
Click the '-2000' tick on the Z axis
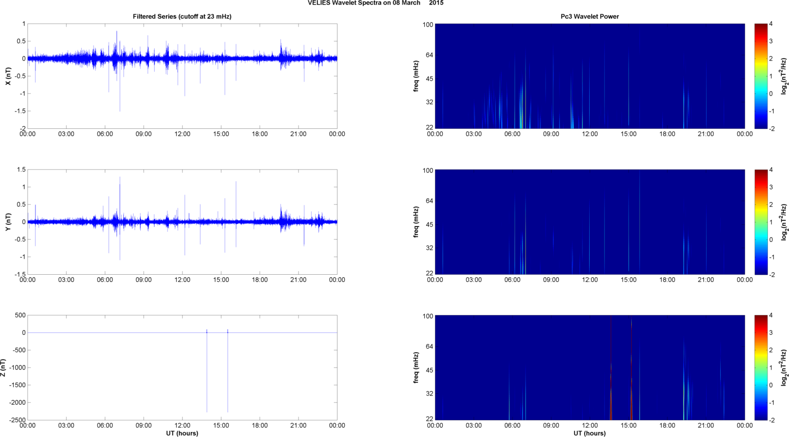click(17, 403)
